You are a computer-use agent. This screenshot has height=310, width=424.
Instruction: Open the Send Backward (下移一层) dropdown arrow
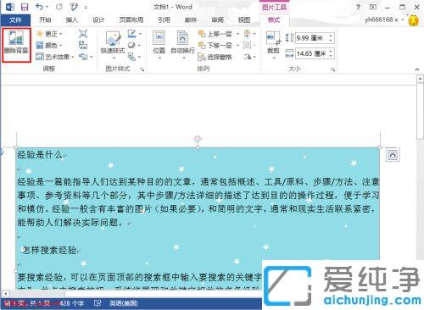click(x=237, y=45)
